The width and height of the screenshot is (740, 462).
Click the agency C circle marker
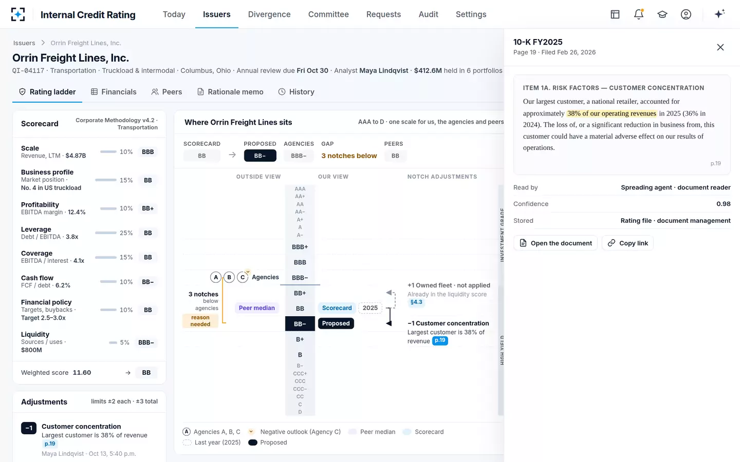pyautogui.click(x=243, y=277)
